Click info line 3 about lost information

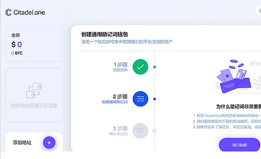[x=227, y=127]
